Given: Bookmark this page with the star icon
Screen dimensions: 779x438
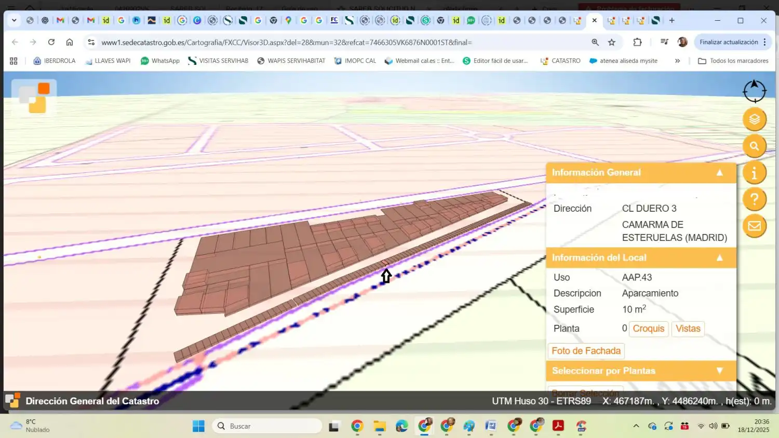Looking at the screenshot, I should (612, 43).
